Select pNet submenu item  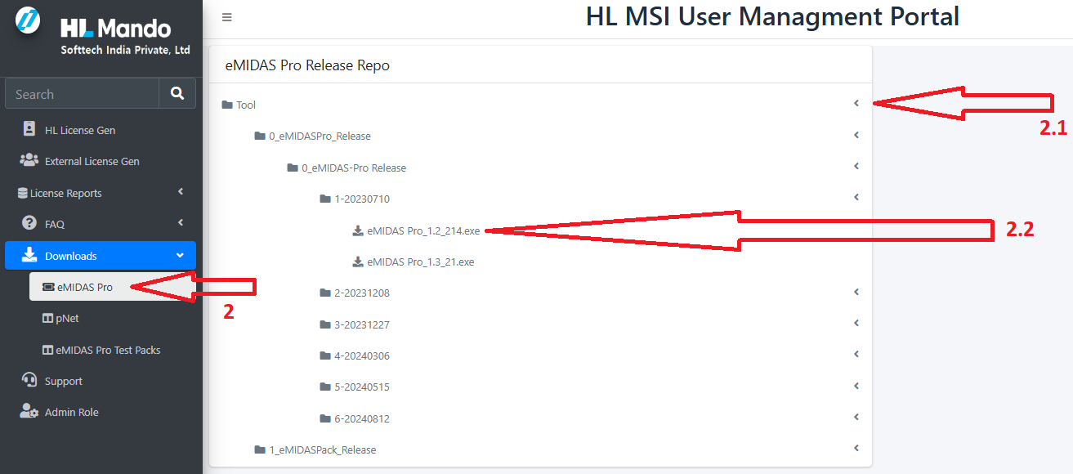[67, 319]
